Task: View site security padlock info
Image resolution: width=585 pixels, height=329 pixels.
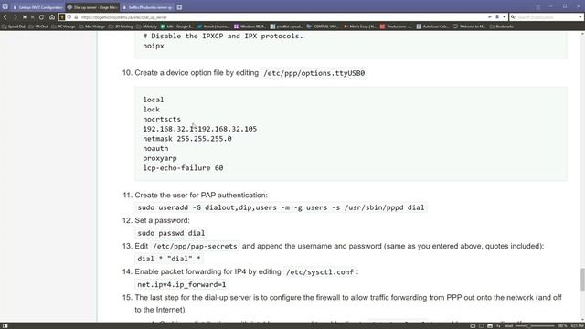Action: coord(76,17)
